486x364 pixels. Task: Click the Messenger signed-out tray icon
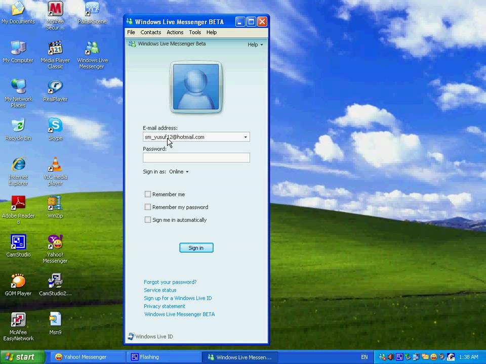click(x=383, y=357)
